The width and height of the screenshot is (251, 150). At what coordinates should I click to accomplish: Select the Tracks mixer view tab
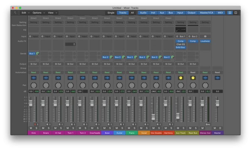coord(123,13)
